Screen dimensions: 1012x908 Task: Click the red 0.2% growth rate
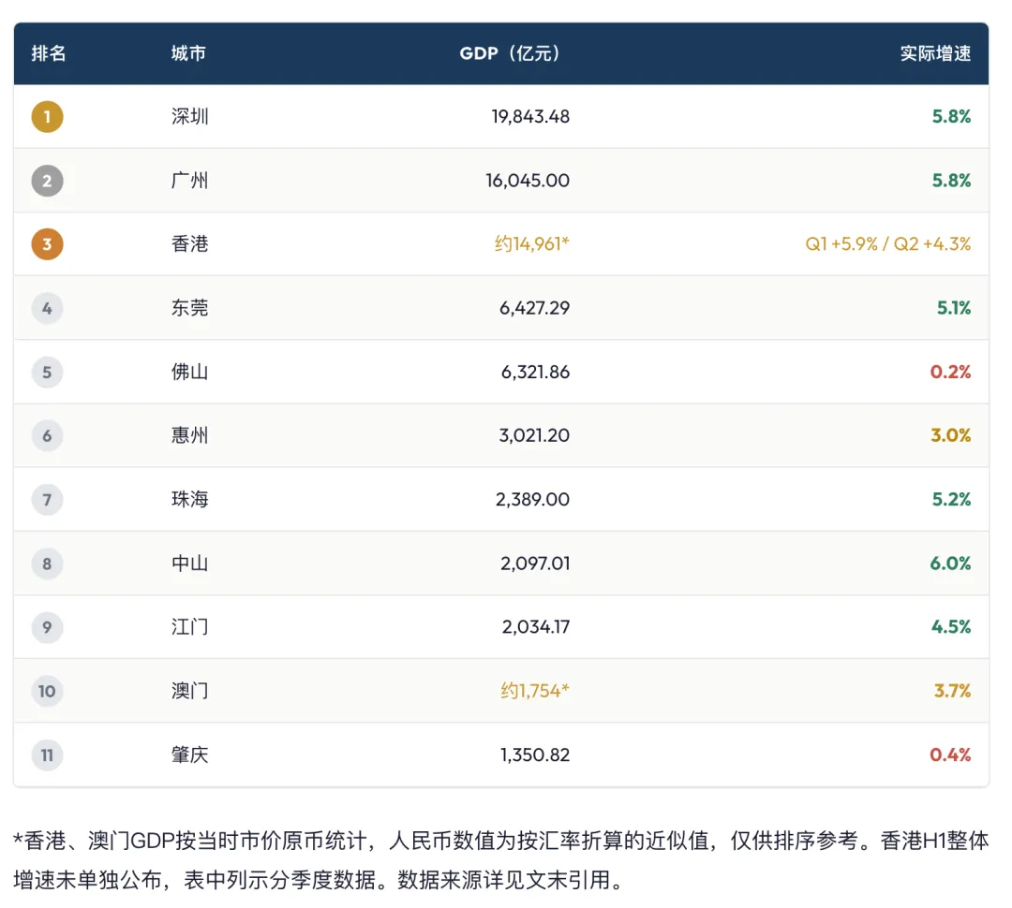(x=950, y=373)
